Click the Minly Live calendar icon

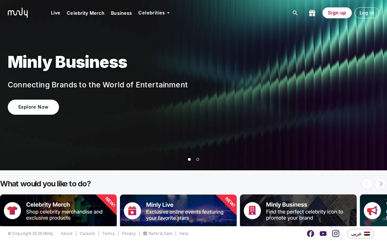coord(133,211)
